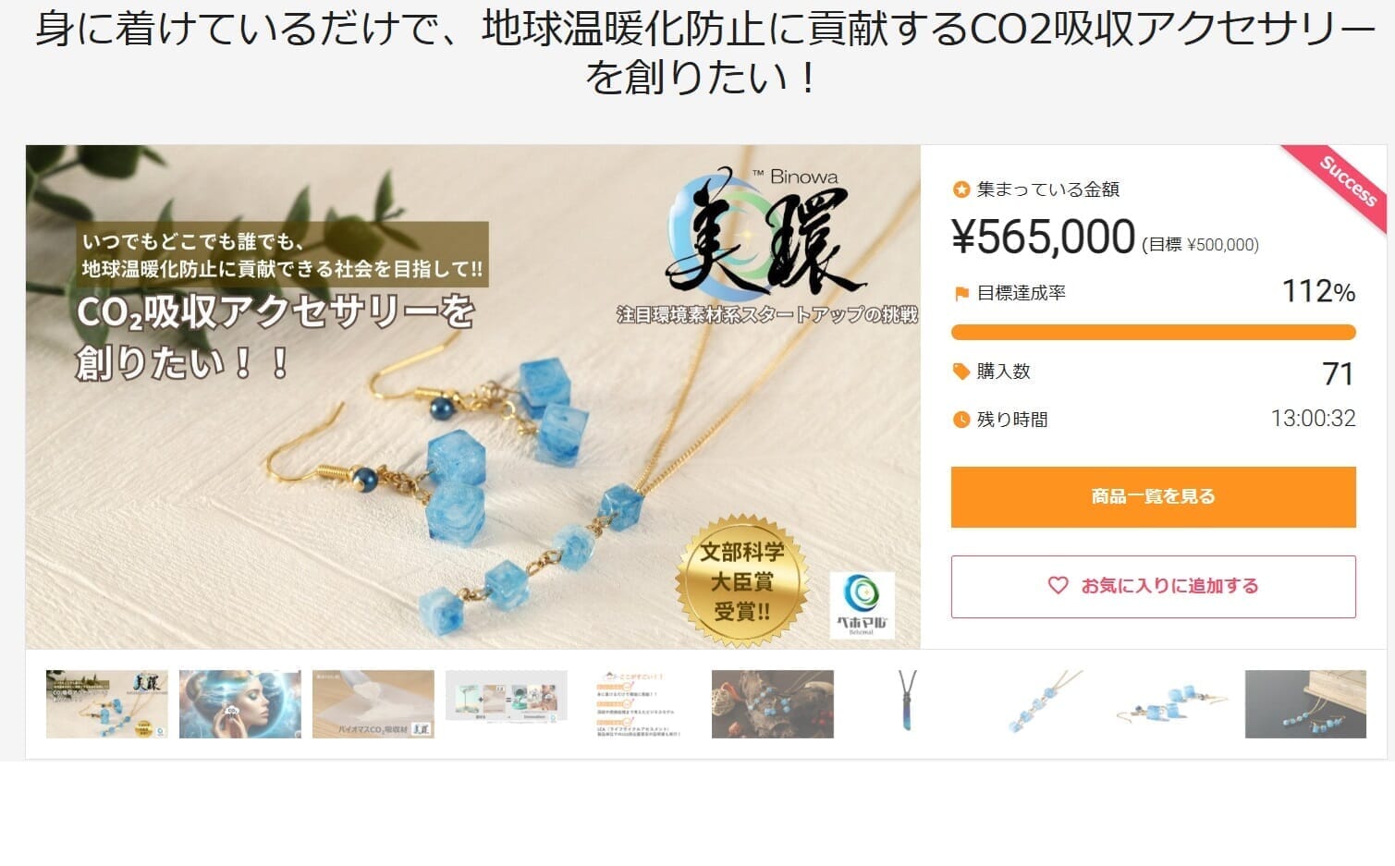
Task: Select the バイオマスCO2吸収材 thumbnail
Action: (373, 704)
